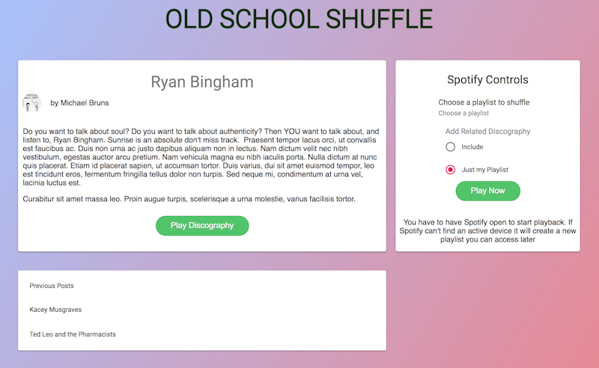
Task: Click the Play Discography button
Action: (202, 226)
